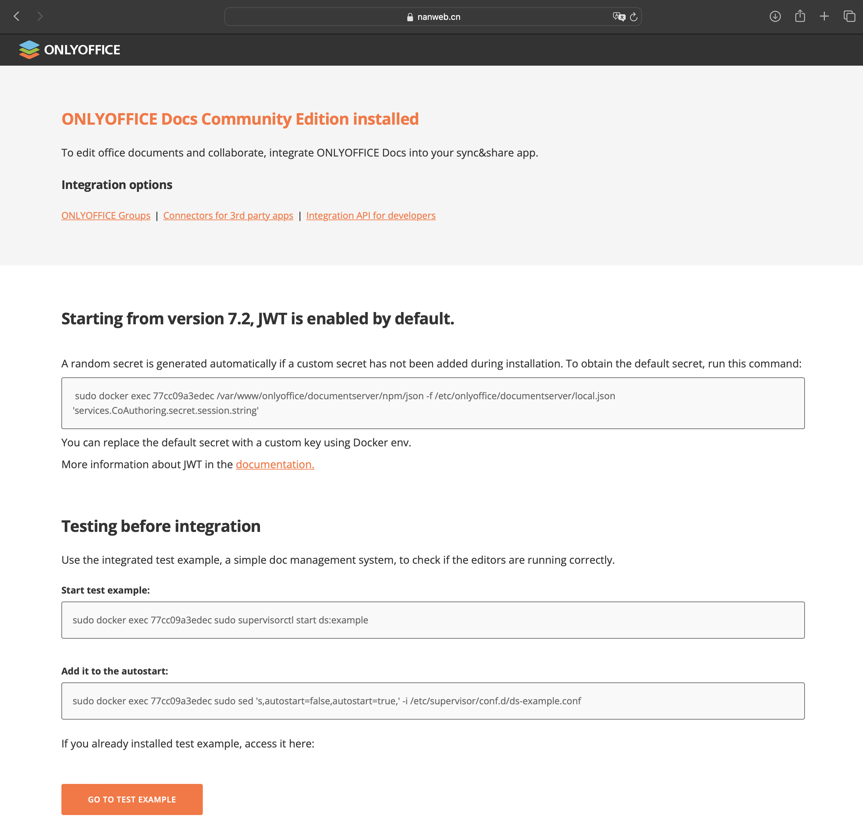Open the ONLYOFFICE Groups link
Viewport: 863px width, 829px height.
coord(106,216)
